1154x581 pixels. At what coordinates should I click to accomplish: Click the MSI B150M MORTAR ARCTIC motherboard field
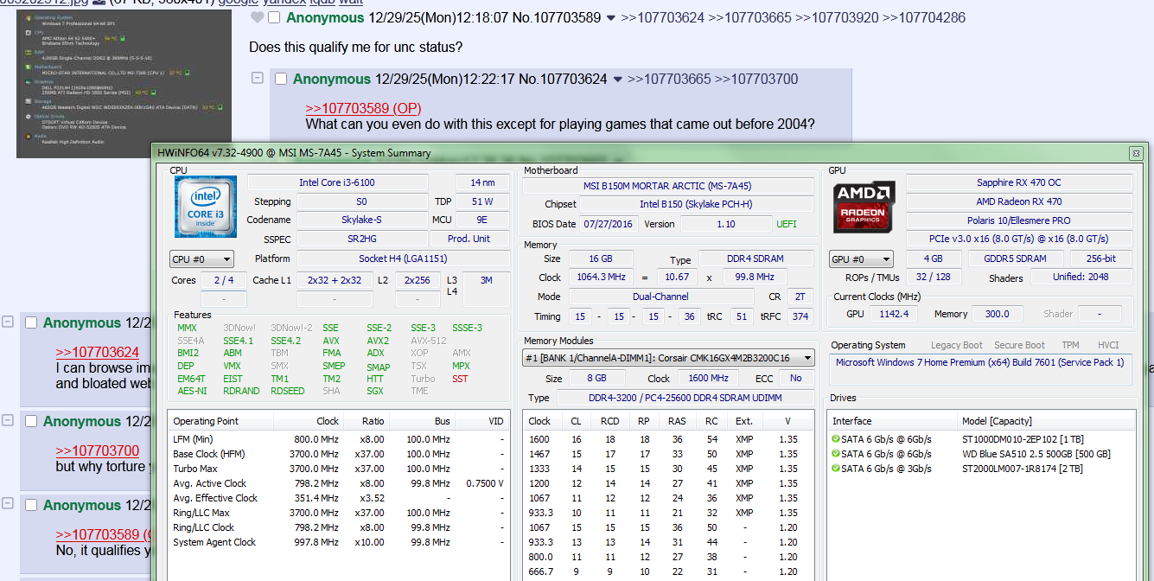(668, 186)
